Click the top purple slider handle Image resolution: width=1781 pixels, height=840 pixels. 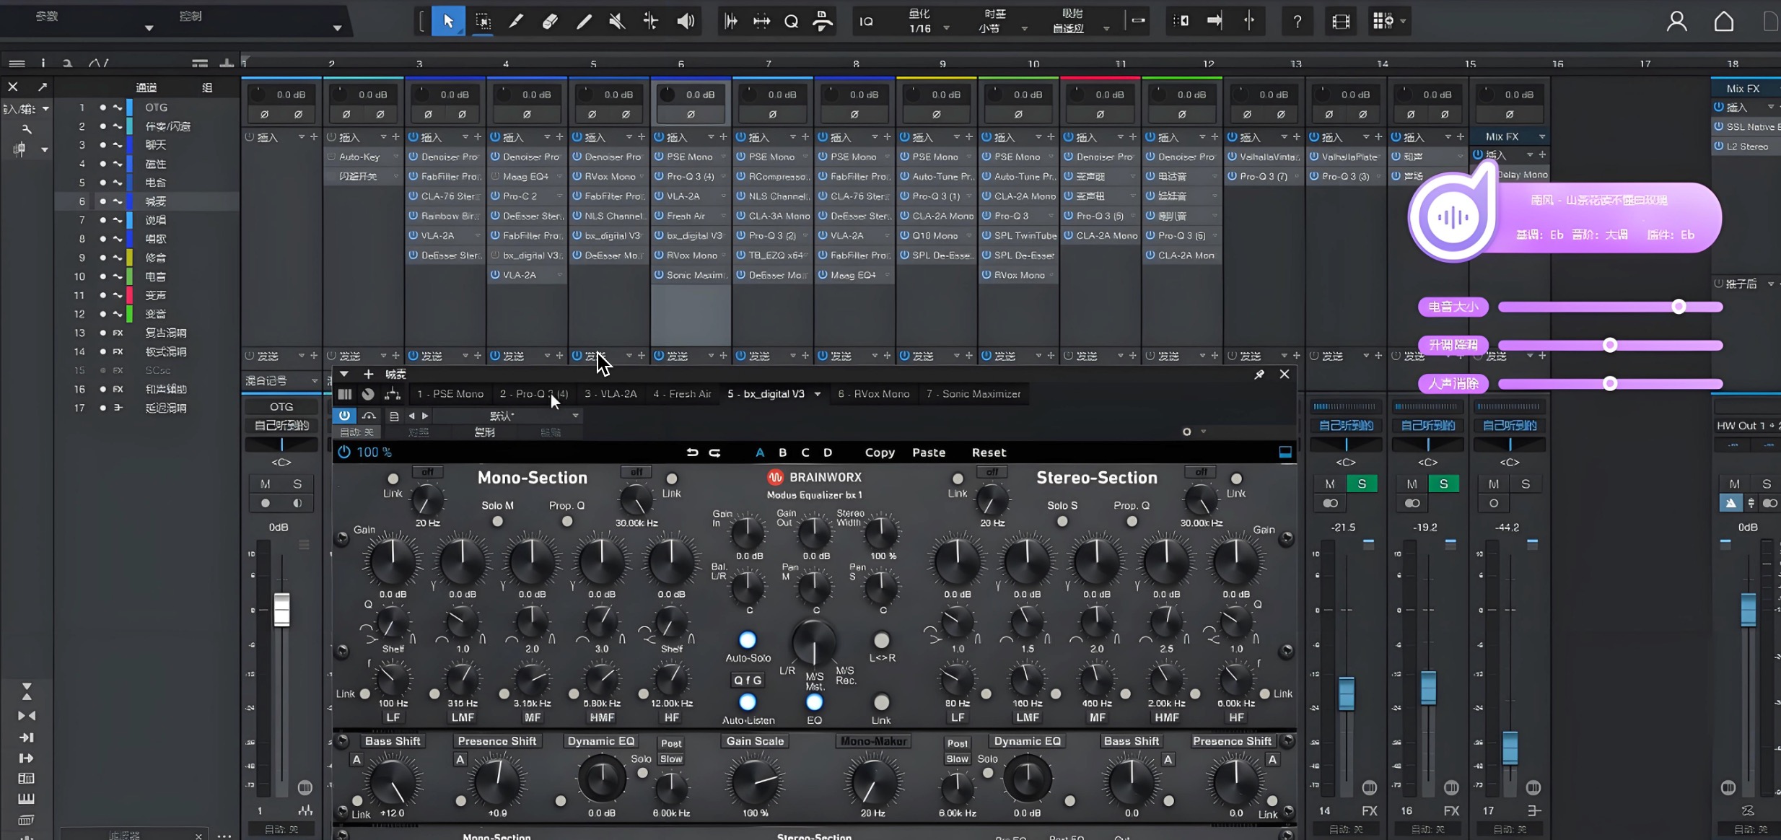pyautogui.click(x=1679, y=307)
